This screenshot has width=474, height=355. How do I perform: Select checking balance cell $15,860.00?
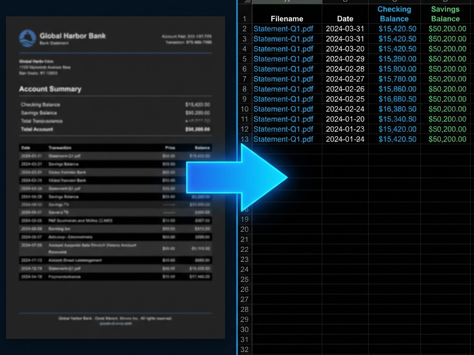coord(394,89)
